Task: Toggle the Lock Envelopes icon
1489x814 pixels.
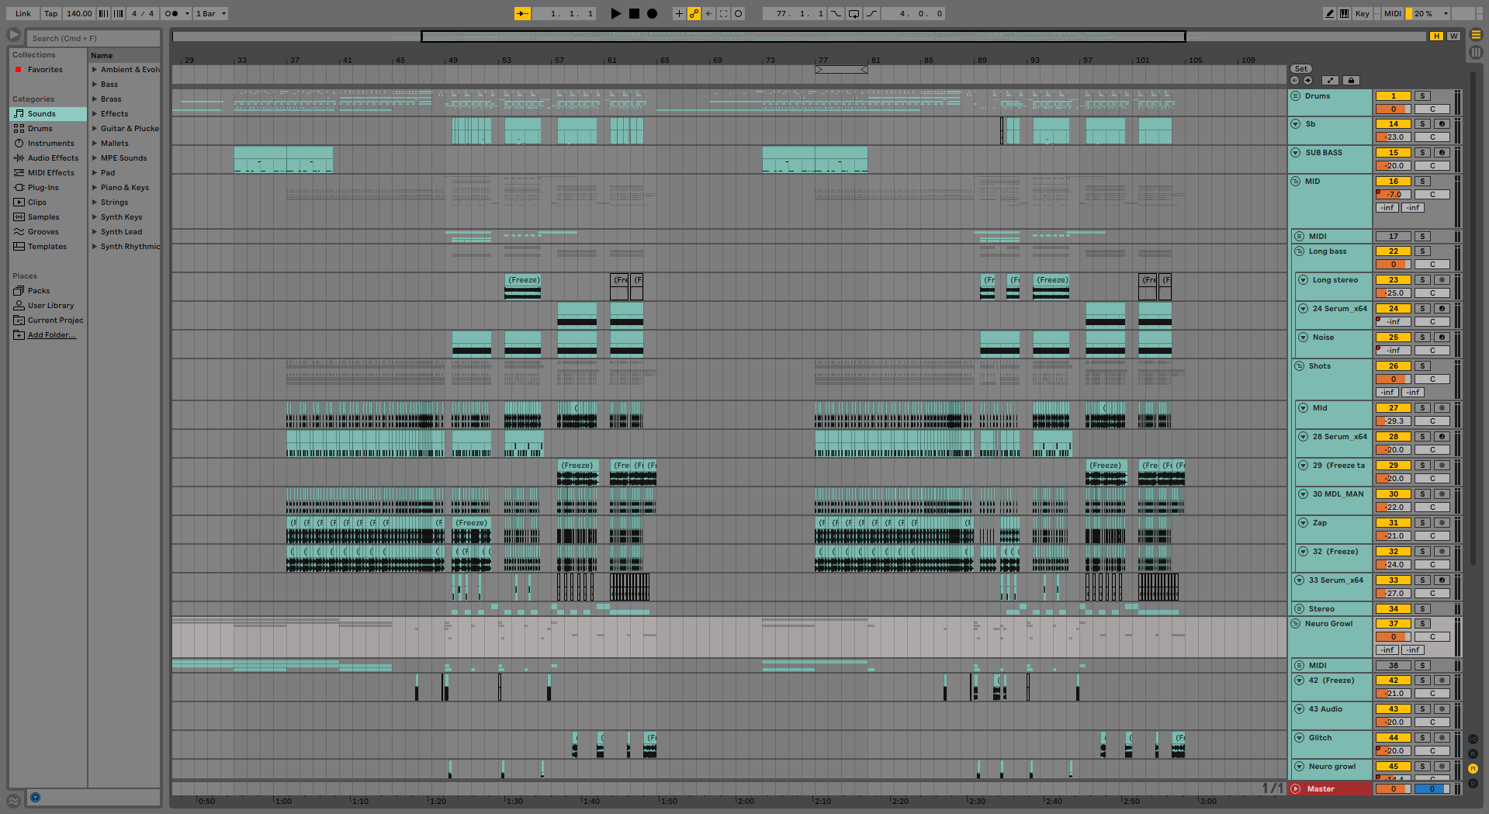Action: [1351, 80]
